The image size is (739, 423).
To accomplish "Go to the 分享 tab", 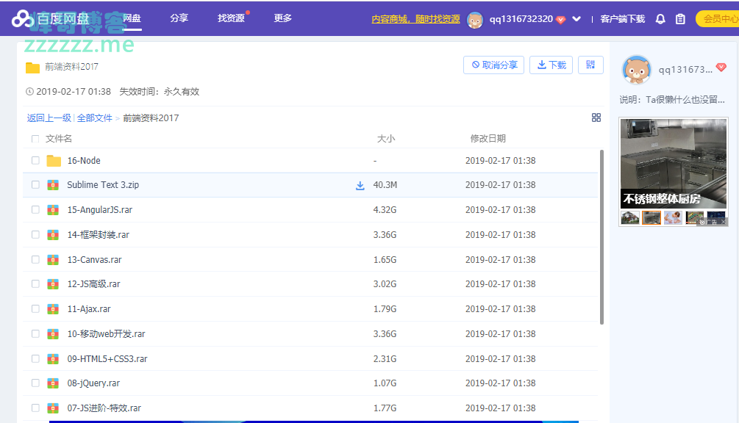I will click(x=179, y=18).
